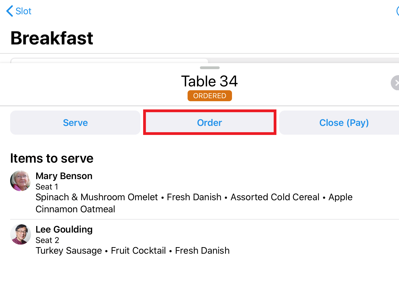The image size is (399, 291).
Task: Select the Mary Benson name label
Action: (x=64, y=176)
